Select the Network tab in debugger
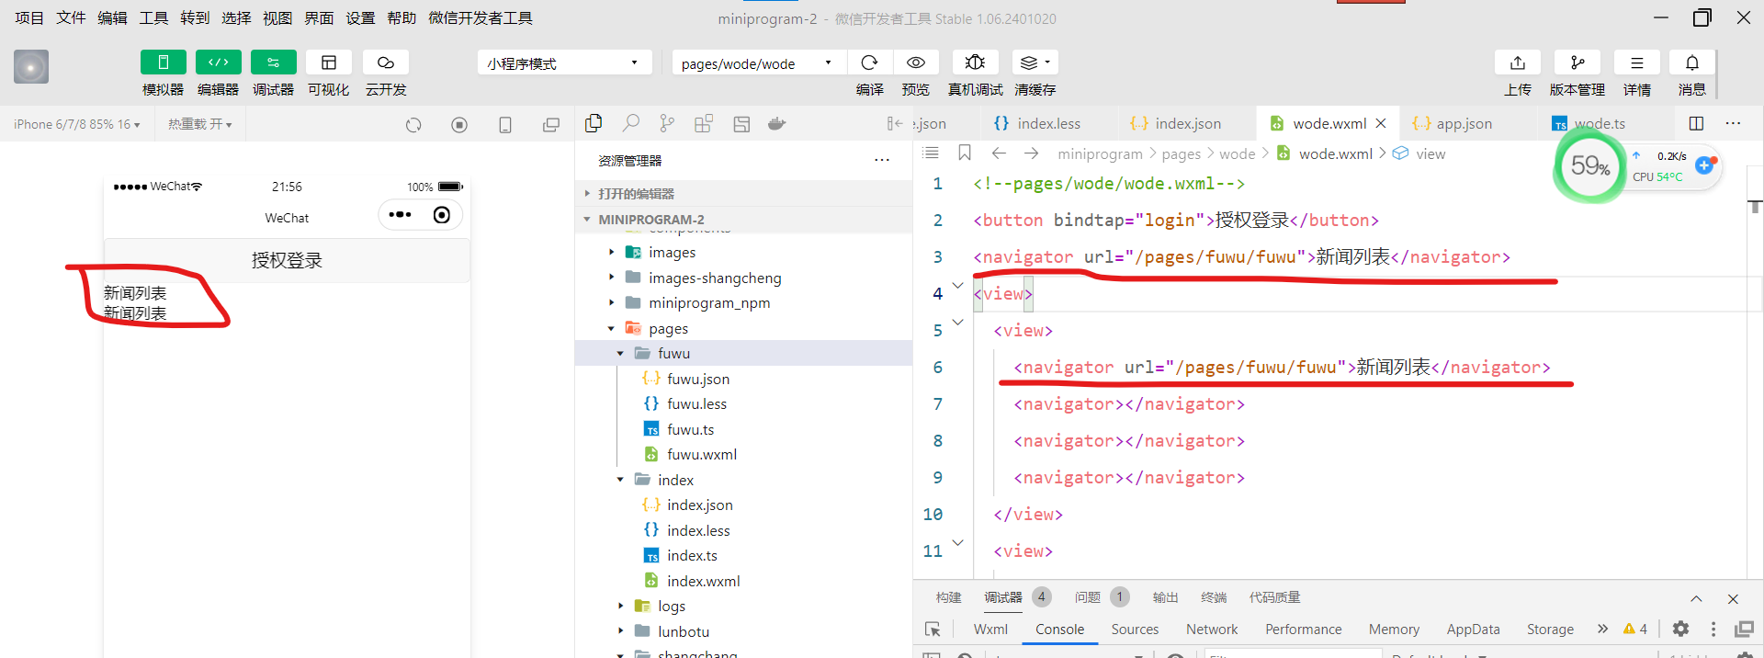 pos(1211,629)
